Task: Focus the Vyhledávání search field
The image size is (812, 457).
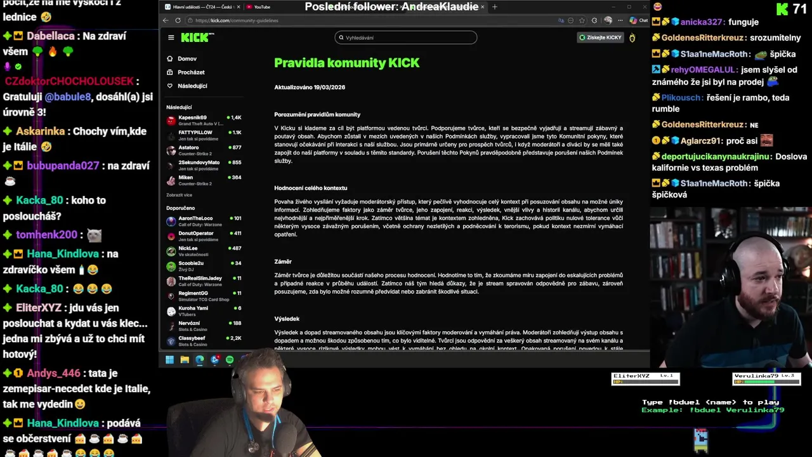Action: click(405, 37)
